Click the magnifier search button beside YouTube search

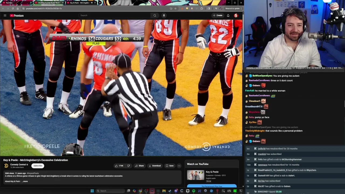pyautogui.click(x=155, y=15)
